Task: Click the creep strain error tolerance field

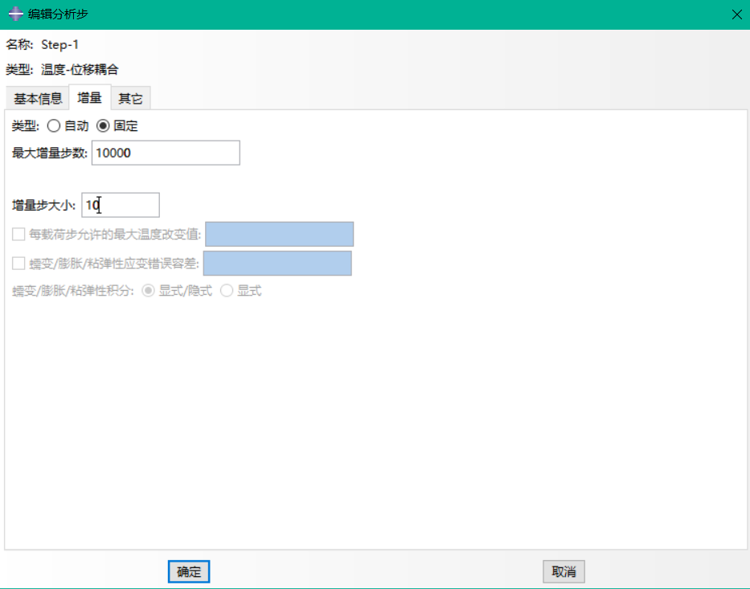Action: click(x=277, y=263)
